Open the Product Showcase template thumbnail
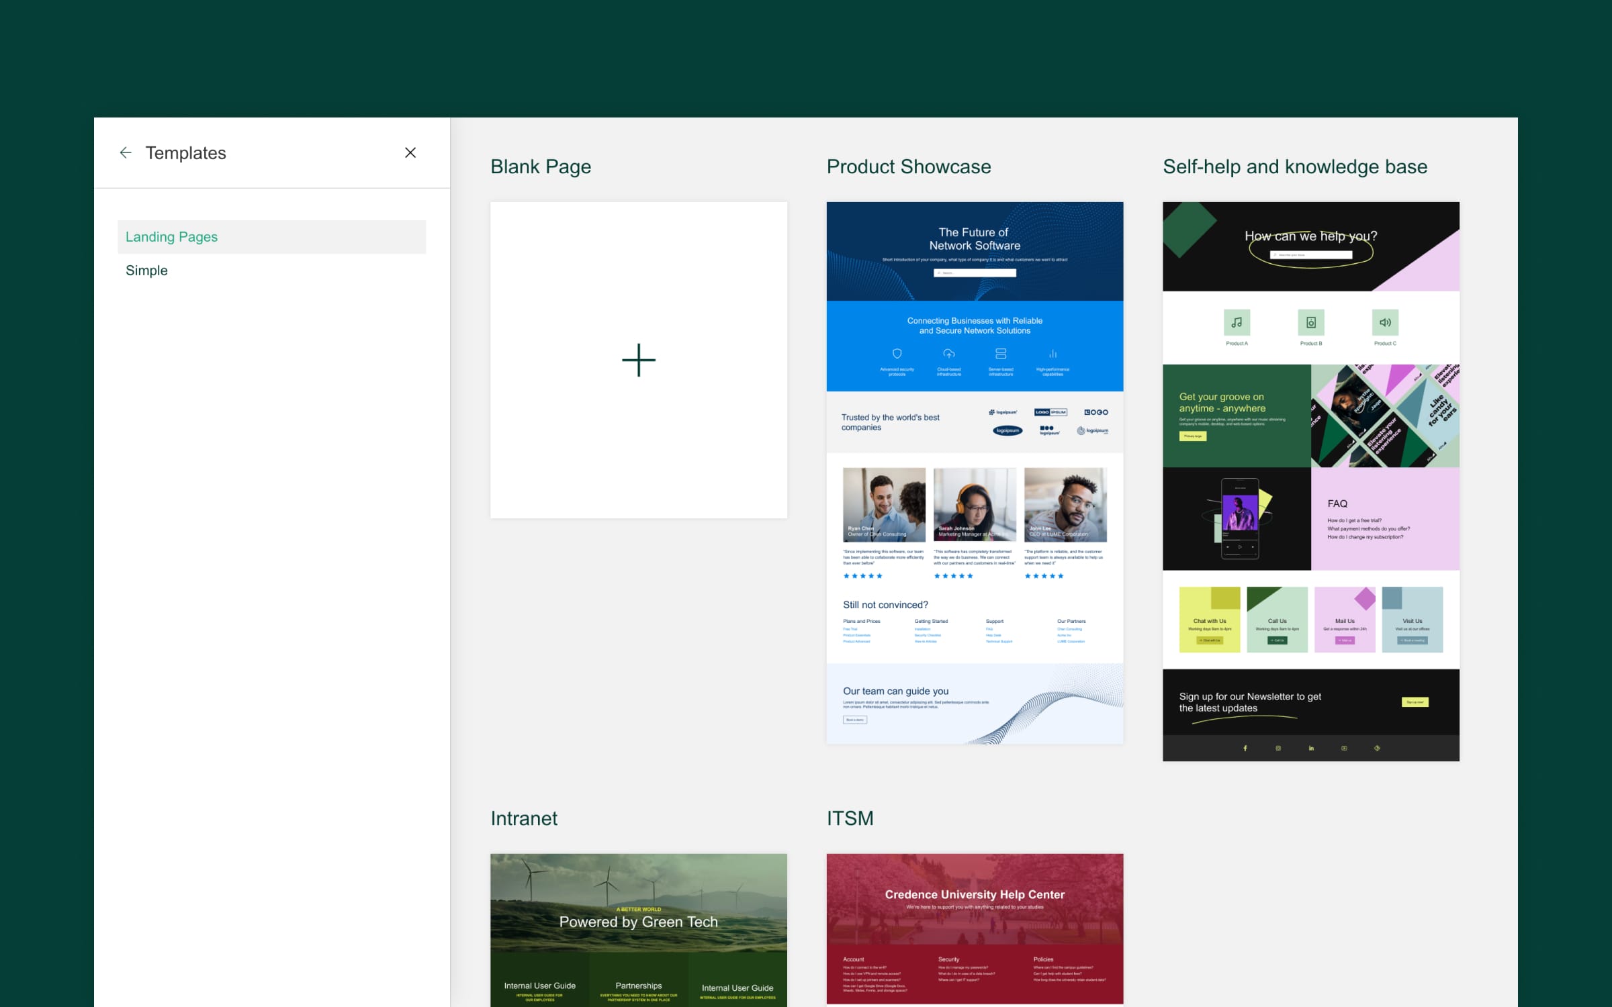 pyautogui.click(x=975, y=472)
